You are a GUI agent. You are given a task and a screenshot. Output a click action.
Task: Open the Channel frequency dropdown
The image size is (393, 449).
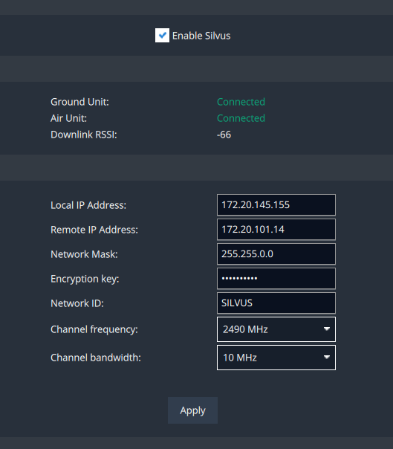click(276, 329)
